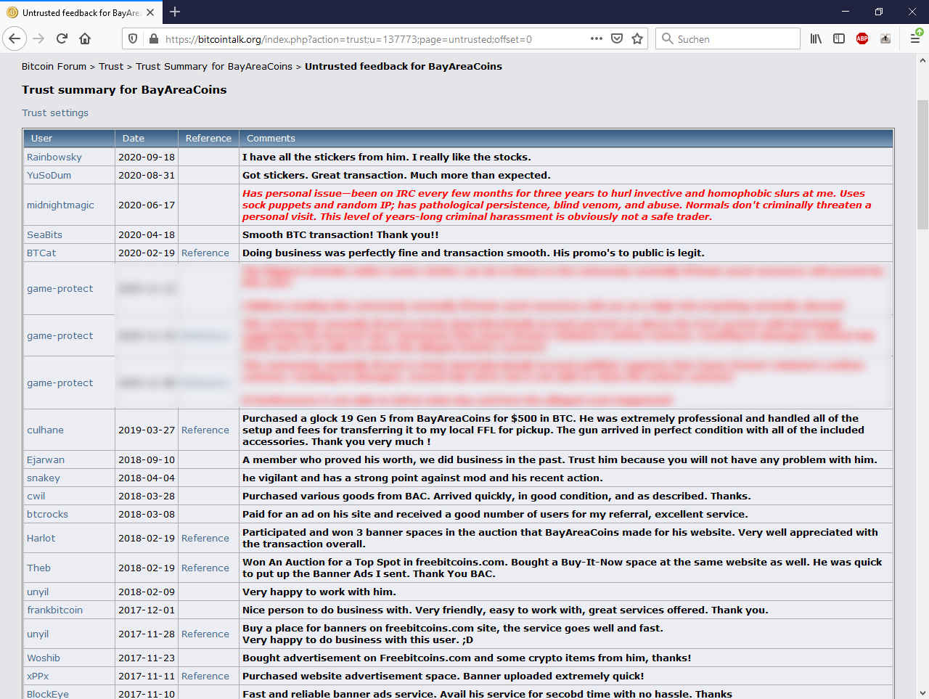Open unyil's profile dated 2018-02-09

click(38, 592)
